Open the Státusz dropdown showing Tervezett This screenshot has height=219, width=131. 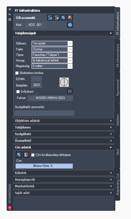click(x=52, y=43)
